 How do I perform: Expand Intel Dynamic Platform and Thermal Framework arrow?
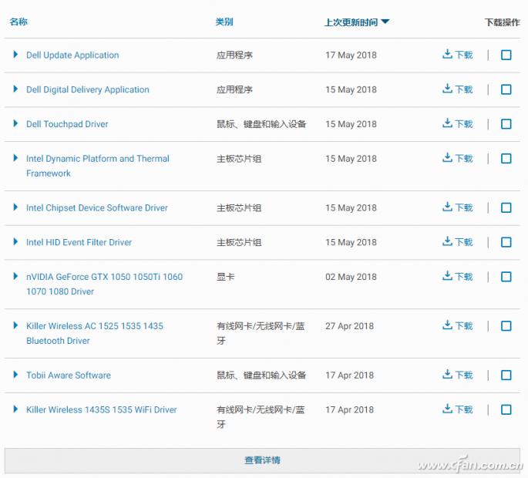tap(15, 157)
